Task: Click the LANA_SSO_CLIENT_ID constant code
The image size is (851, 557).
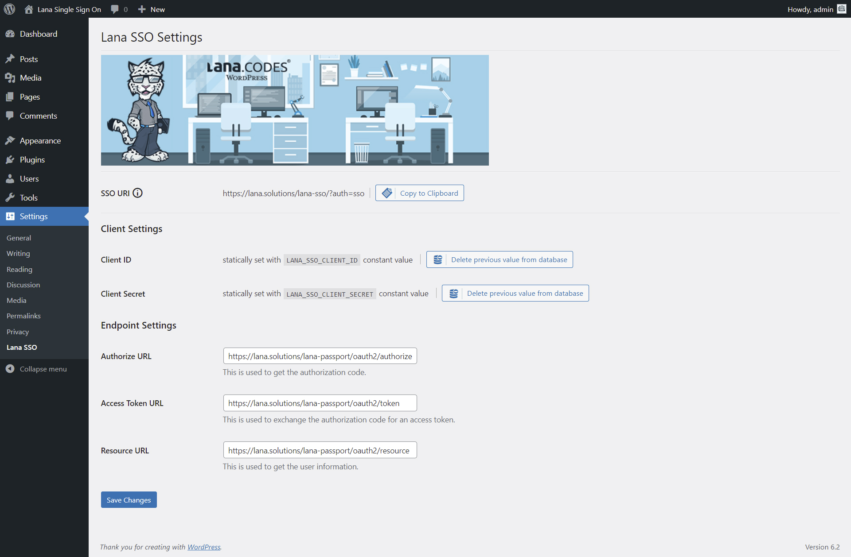Action: coord(322,260)
